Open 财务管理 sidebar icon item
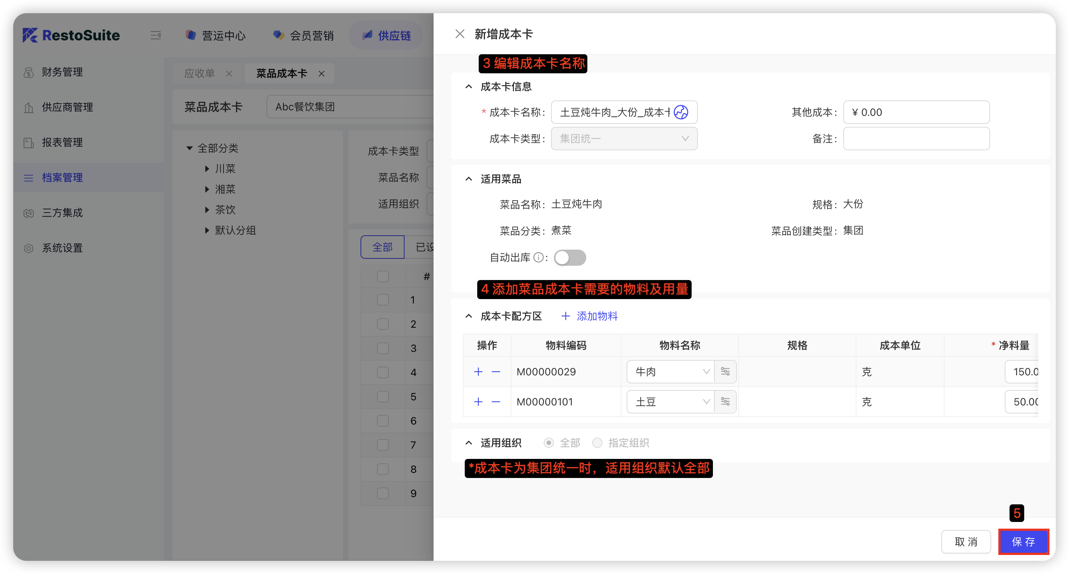This screenshot has height=574, width=1069. pos(29,72)
